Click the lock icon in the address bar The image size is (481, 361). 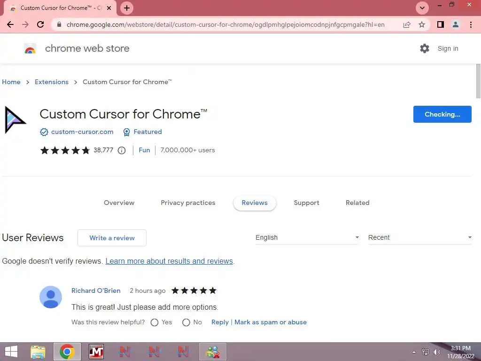click(x=59, y=24)
